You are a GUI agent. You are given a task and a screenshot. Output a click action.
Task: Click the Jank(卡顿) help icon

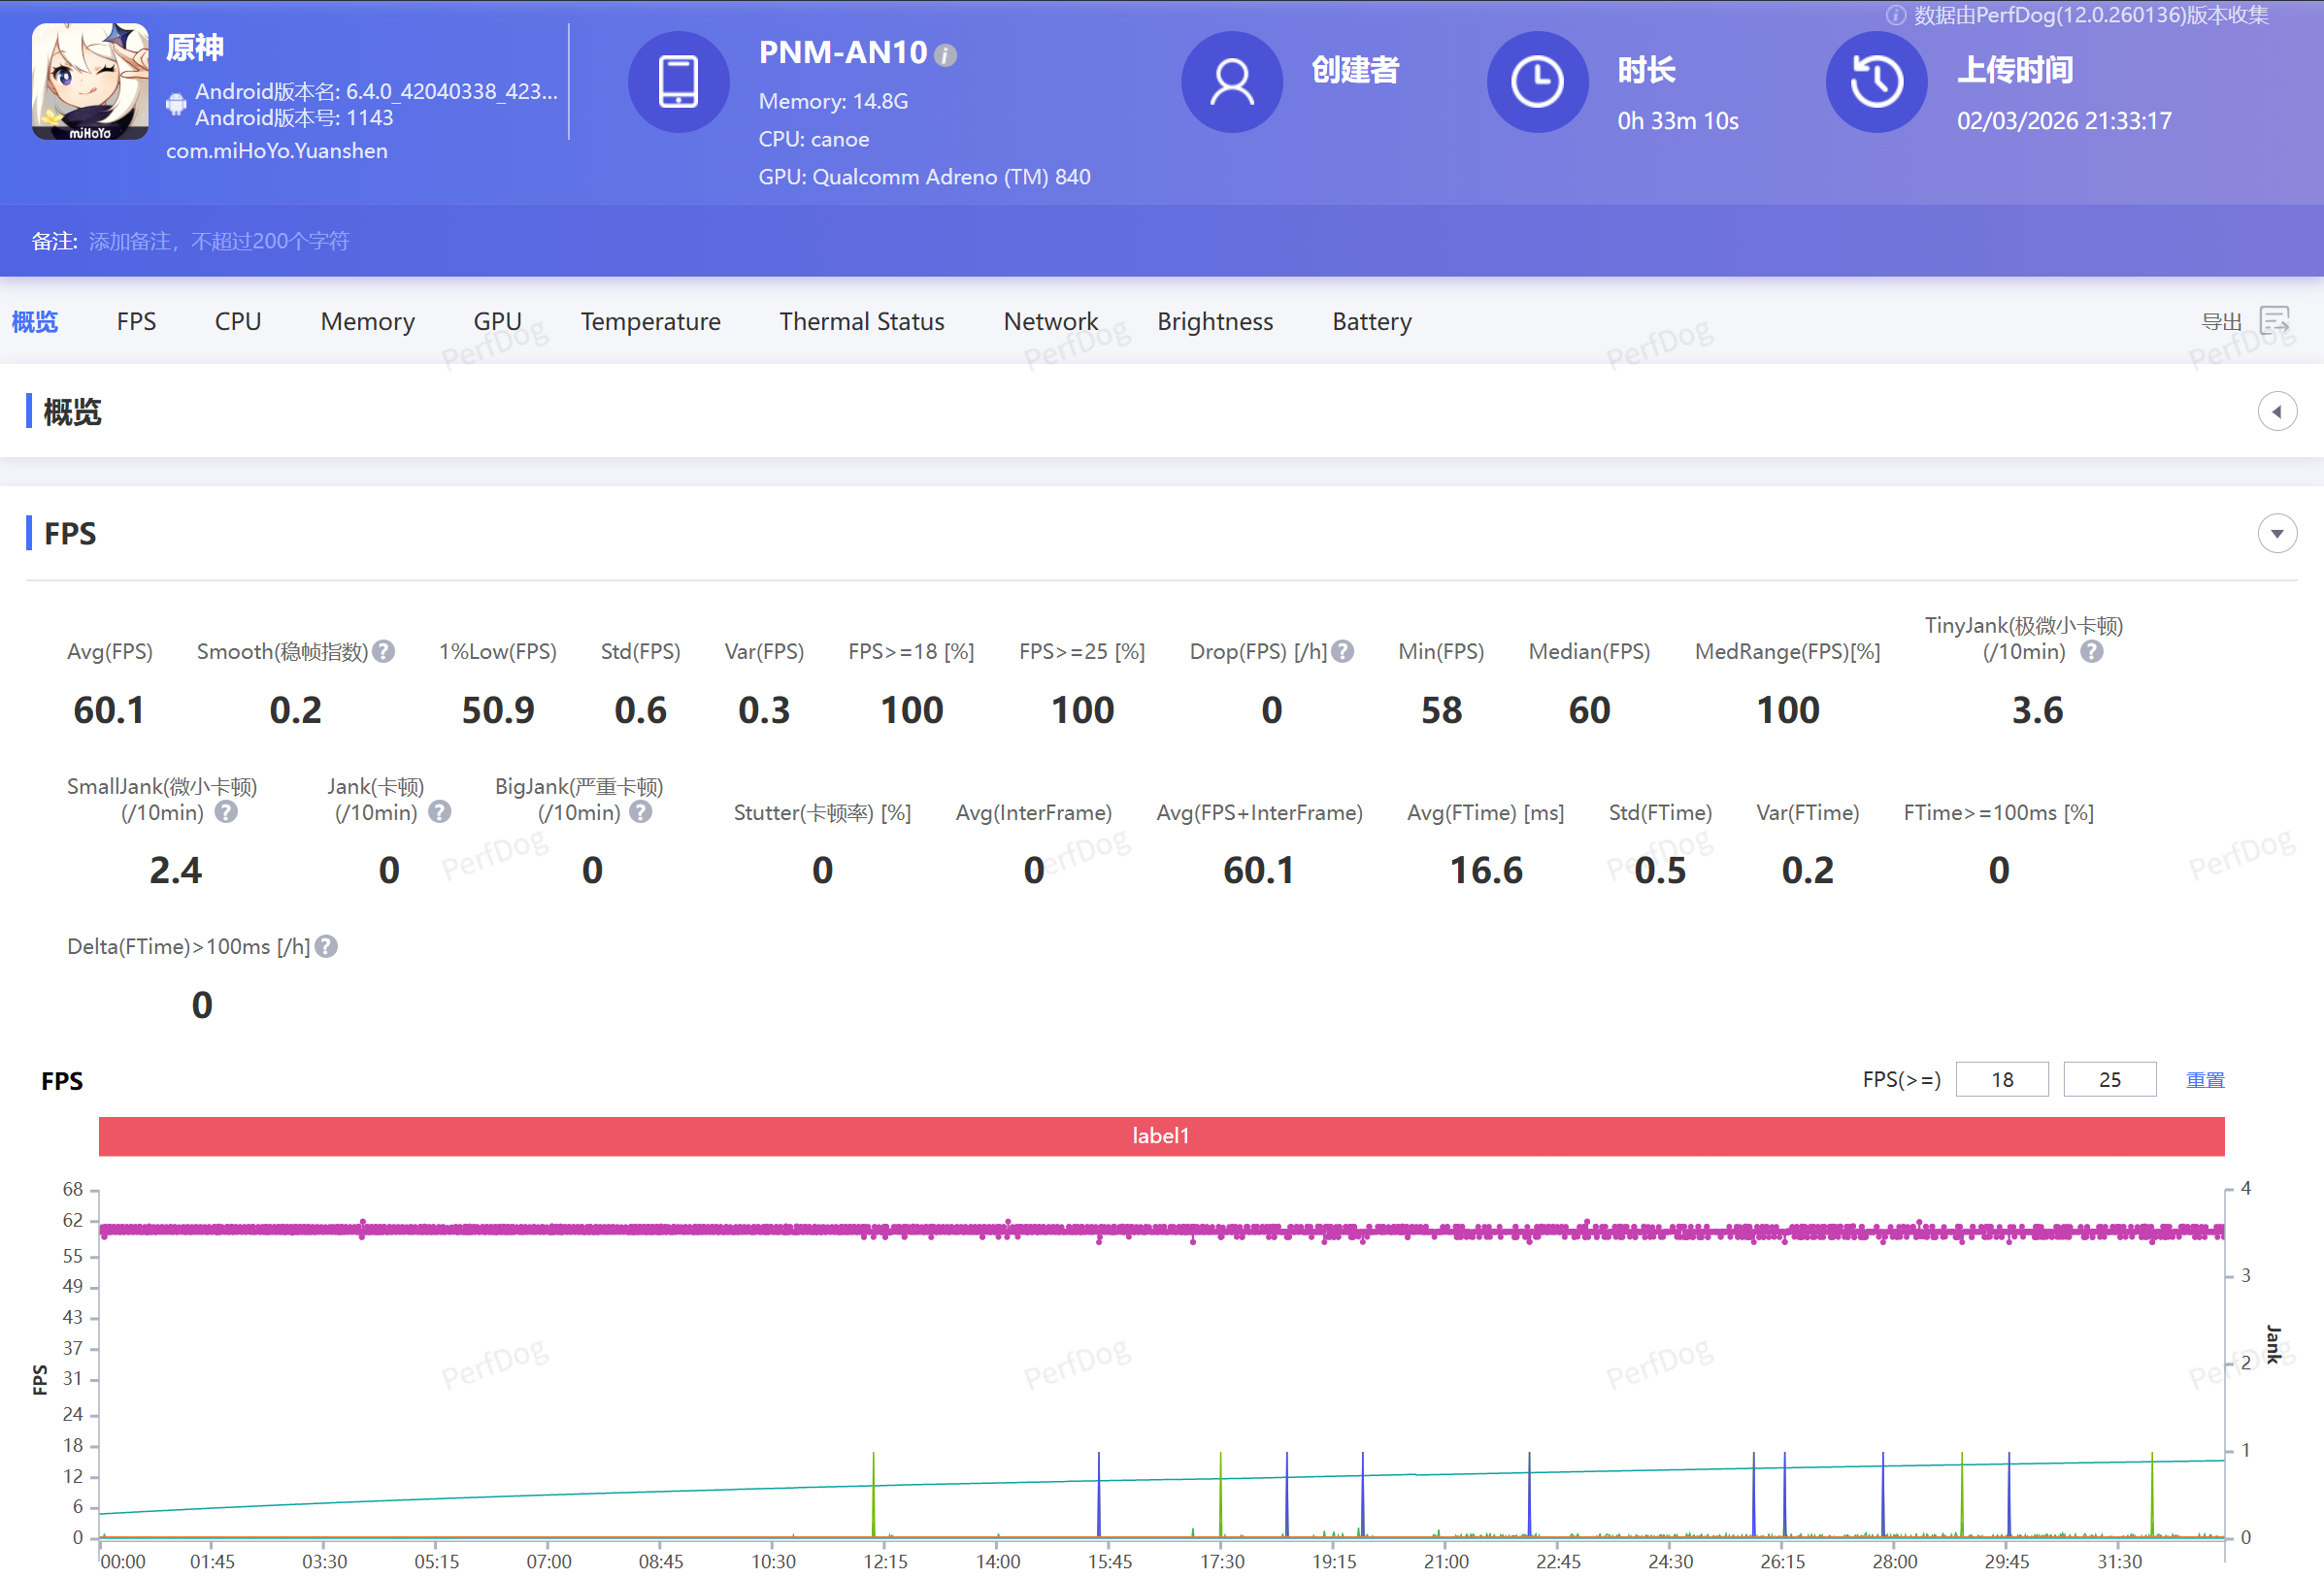click(x=439, y=812)
